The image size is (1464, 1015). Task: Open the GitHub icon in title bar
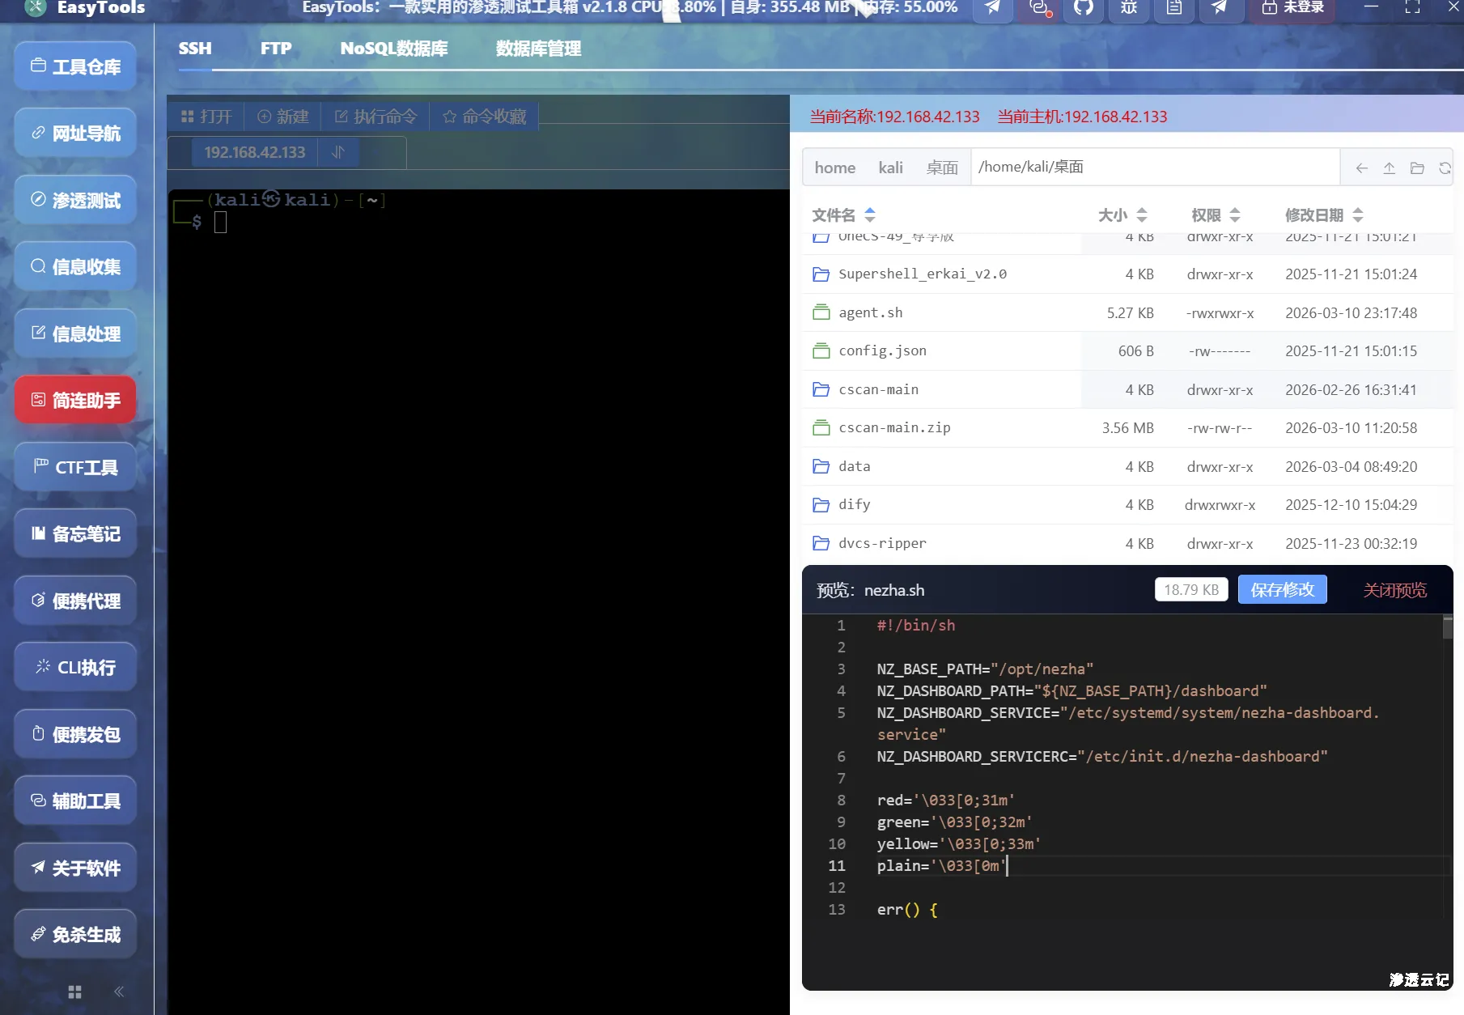click(1083, 11)
